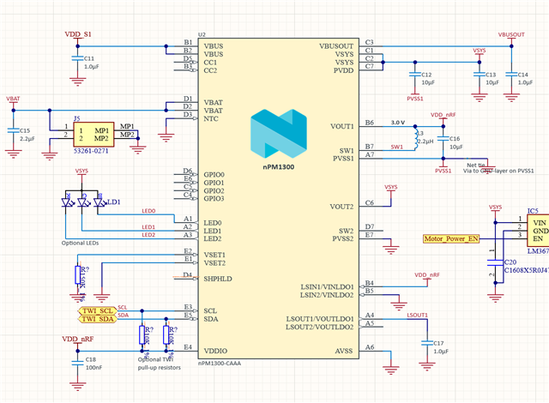The height and width of the screenshot is (403, 549).
Task: Select the AVSS ground symbol
Action: [391, 370]
